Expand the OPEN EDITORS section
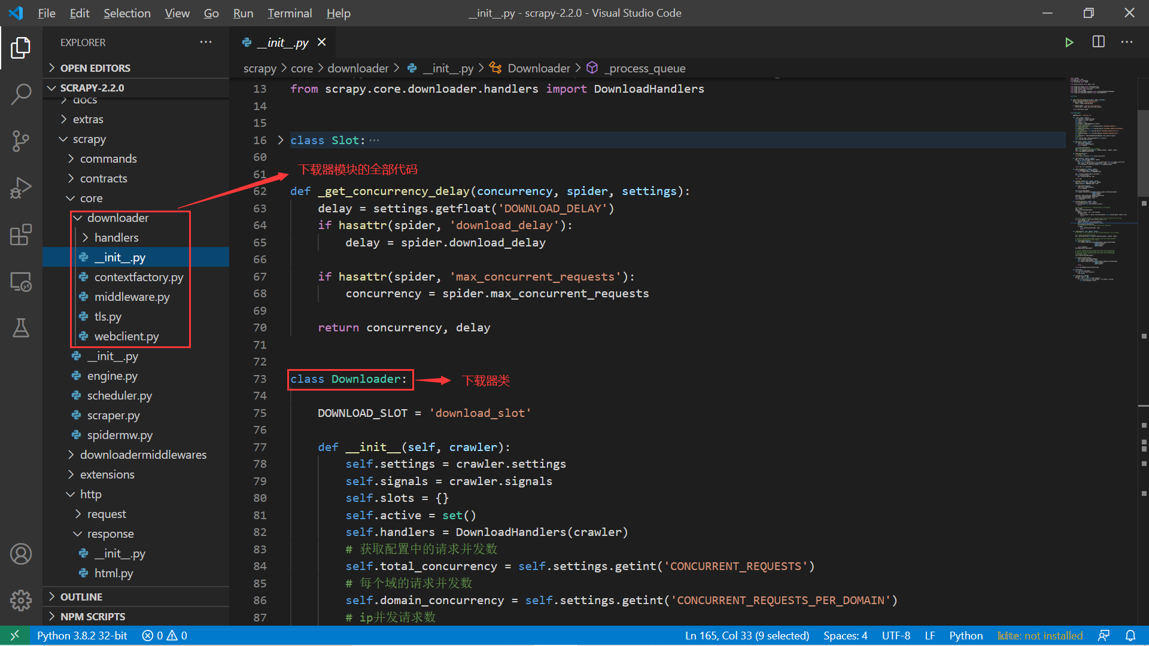 [x=136, y=68]
